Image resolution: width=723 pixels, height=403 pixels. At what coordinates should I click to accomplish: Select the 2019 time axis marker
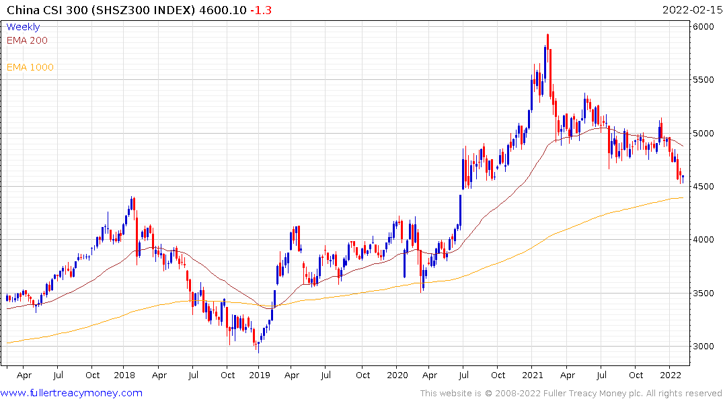[259, 375]
